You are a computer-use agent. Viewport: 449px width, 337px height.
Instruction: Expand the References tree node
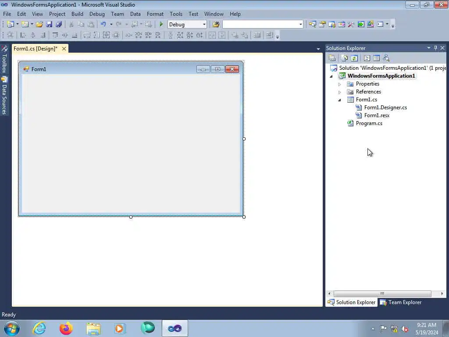point(340,92)
